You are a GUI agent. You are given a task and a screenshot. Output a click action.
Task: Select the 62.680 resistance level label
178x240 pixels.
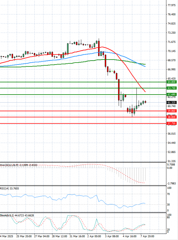pyautogui.click(x=171, y=95)
